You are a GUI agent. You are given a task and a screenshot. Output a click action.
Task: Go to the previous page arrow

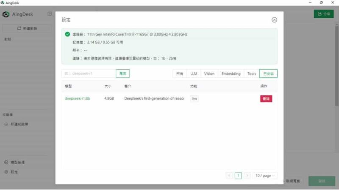coord(229,176)
